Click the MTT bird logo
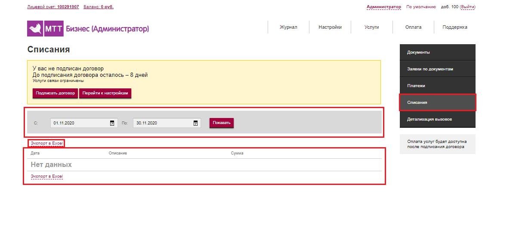Viewport: 516px width, 230px height. pos(35,29)
